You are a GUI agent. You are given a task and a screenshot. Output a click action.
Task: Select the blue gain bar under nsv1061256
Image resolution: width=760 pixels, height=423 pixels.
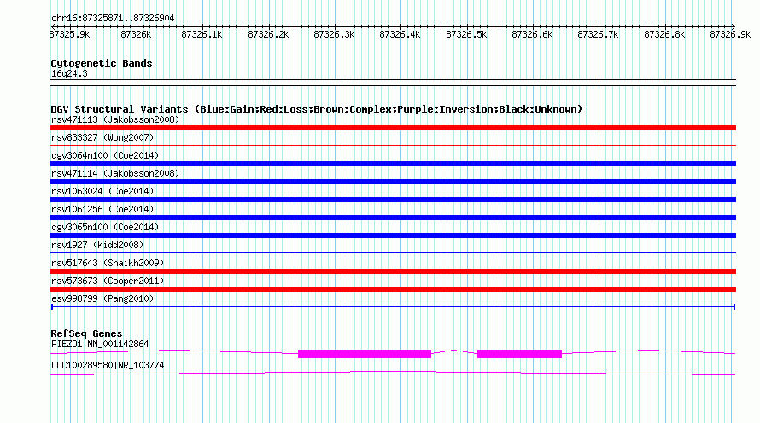pos(393,217)
